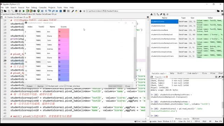Image resolution: width=224 pixels, height=126 pixels.
Task: Switch to the Help tab
Action: 172,73
